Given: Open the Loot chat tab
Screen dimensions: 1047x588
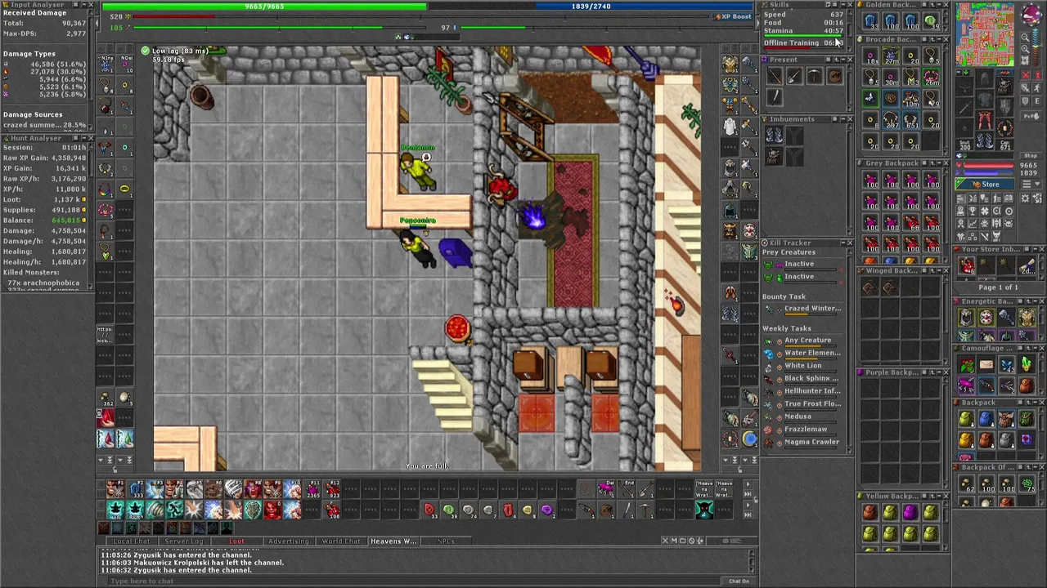Looking at the screenshot, I should pyautogui.click(x=236, y=541).
